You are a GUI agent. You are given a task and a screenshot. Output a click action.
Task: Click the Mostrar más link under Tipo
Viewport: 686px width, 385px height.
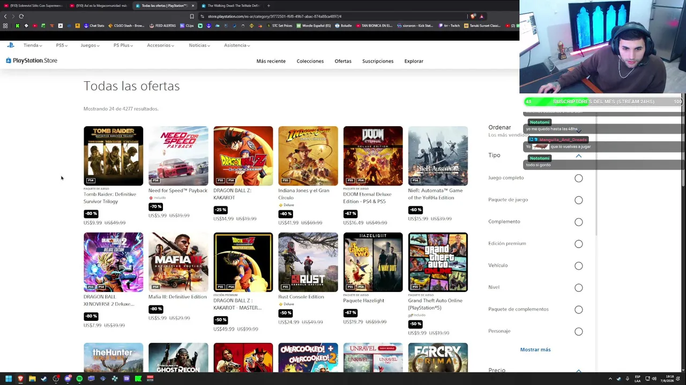pyautogui.click(x=535, y=350)
